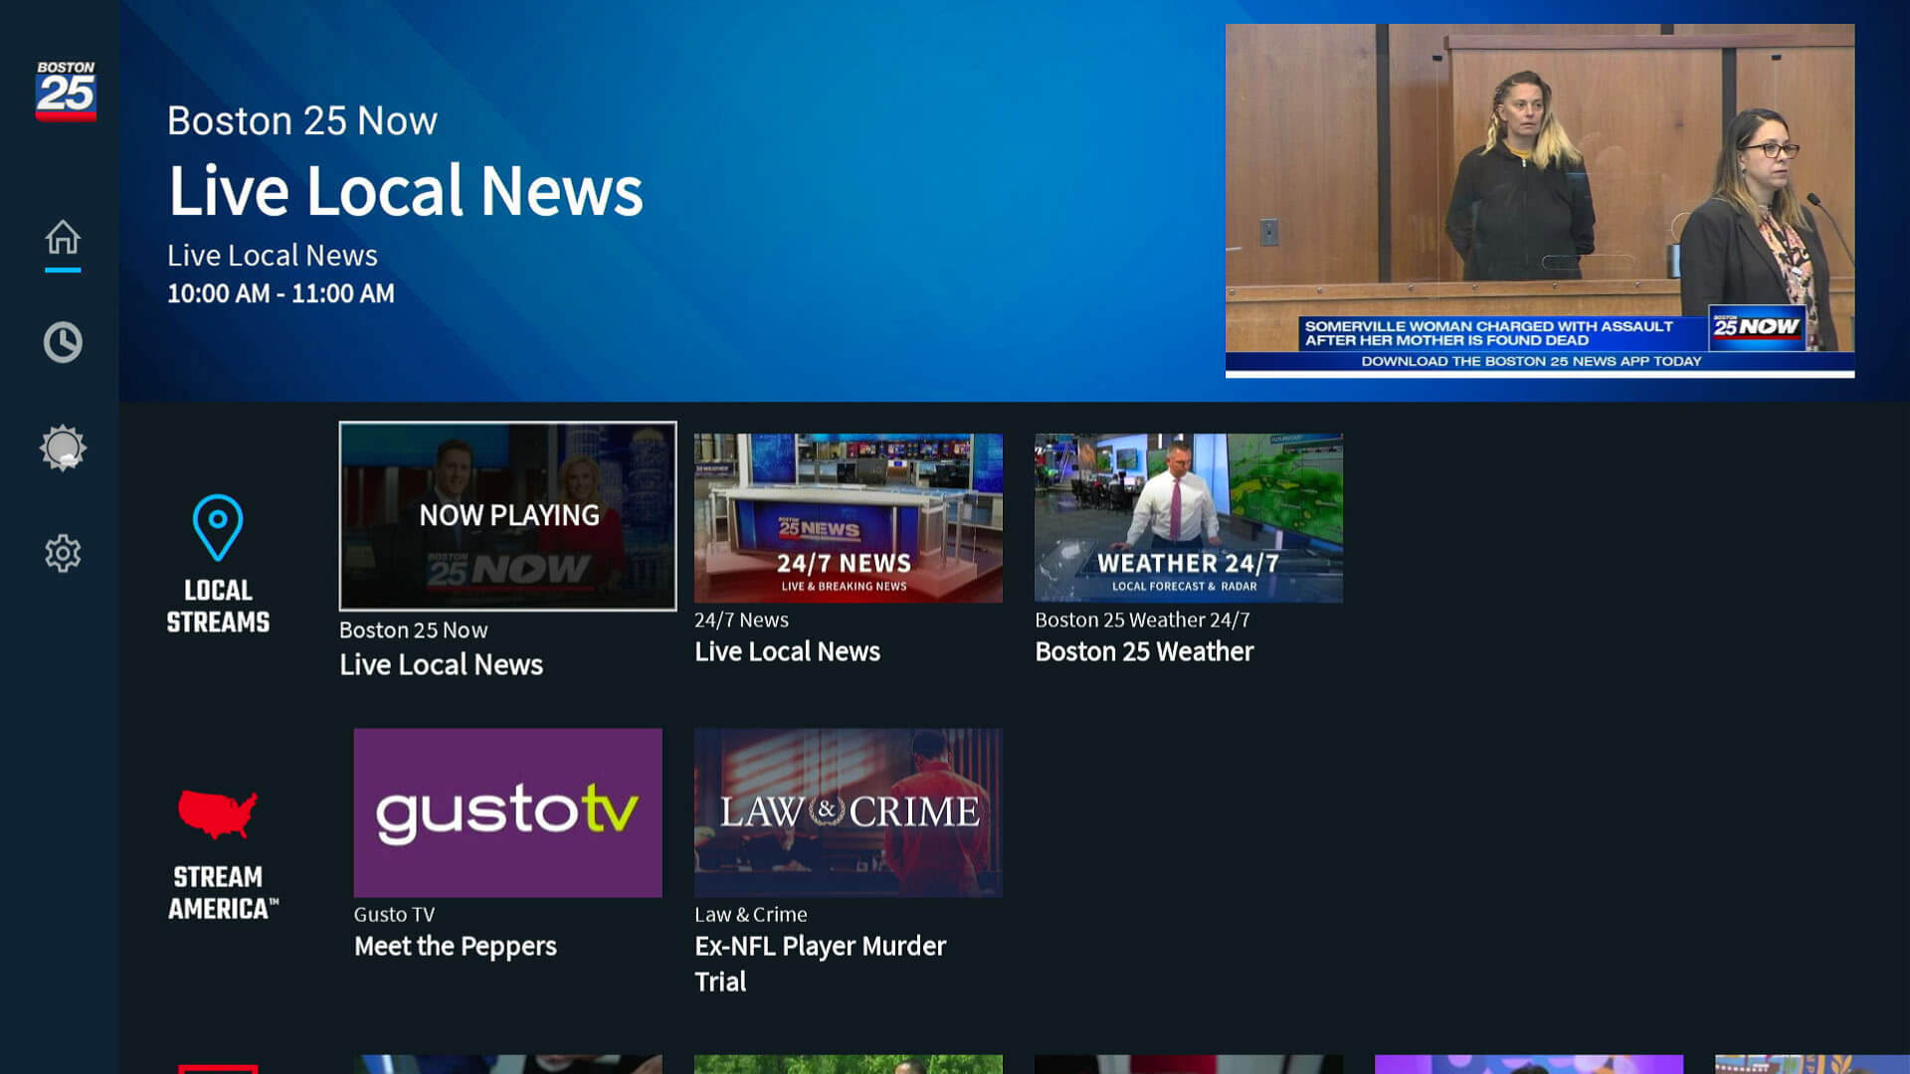1910x1074 pixels.
Task: Launch the Gusto TV channel tile
Action: 507,812
